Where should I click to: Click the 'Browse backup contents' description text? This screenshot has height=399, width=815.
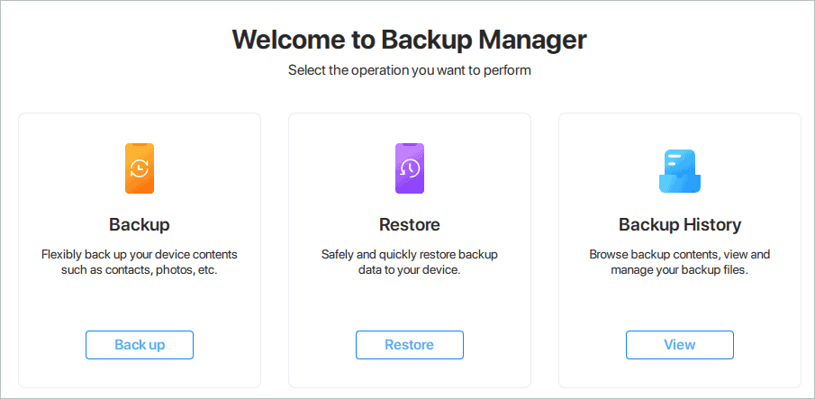680,262
